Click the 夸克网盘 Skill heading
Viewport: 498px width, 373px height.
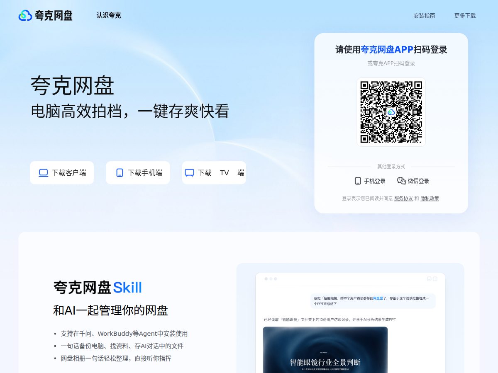[x=98, y=287]
